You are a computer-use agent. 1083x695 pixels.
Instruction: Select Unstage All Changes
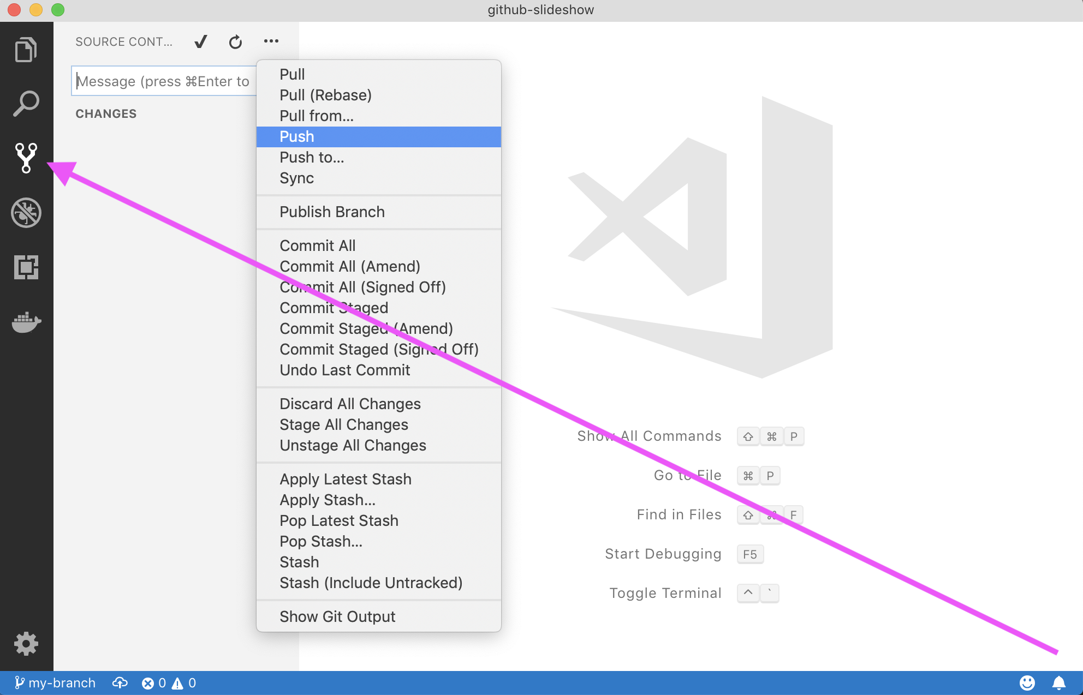[379, 445]
